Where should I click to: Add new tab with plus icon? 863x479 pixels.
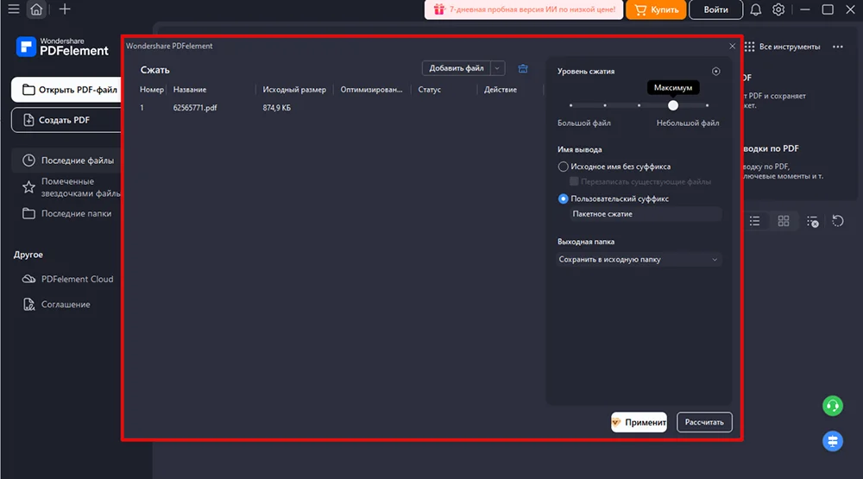tap(65, 10)
